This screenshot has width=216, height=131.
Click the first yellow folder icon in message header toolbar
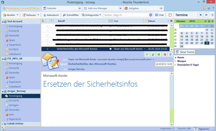pyautogui.click(x=147, y=54)
